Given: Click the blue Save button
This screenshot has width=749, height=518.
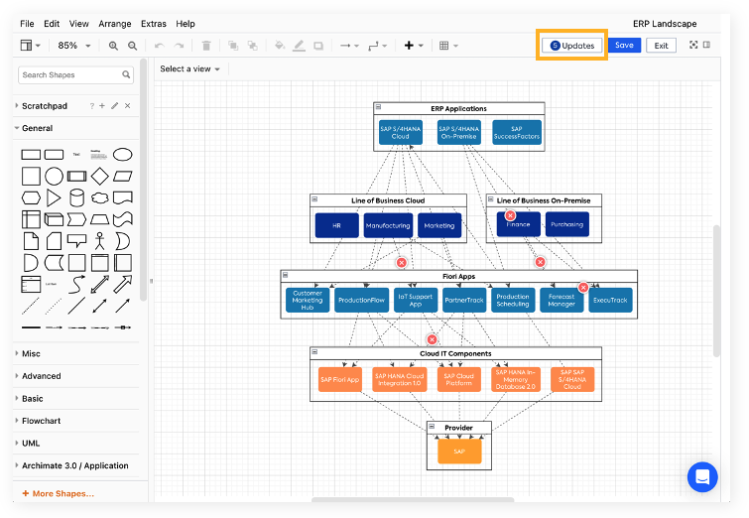Looking at the screenshot, I should tap(624, 46).
